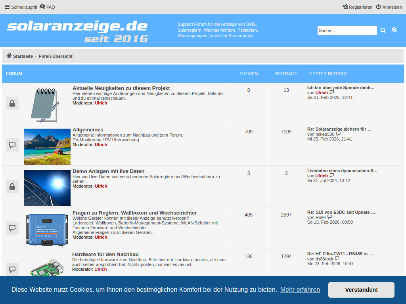
Task: Click speech bubble icon next to Hardware forum
Action: click(12, 270)
